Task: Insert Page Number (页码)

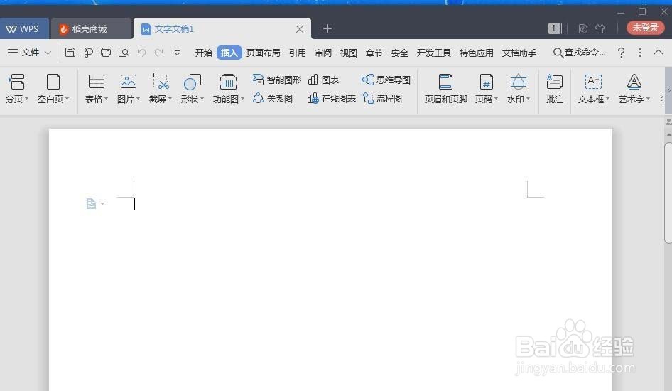Action: click(487, 88)
